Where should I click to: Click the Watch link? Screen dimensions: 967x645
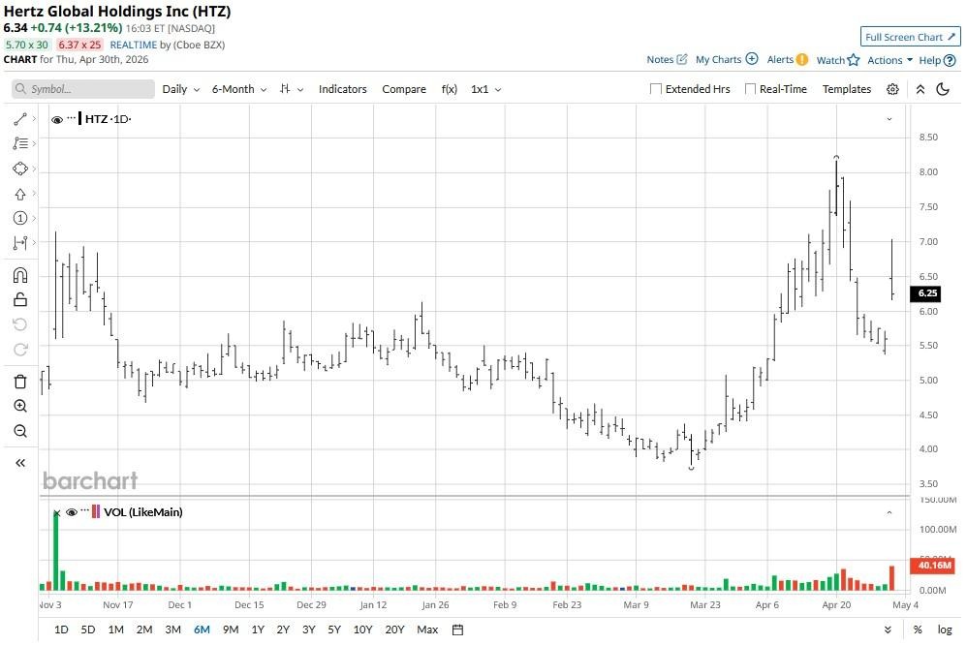(830, 60)
